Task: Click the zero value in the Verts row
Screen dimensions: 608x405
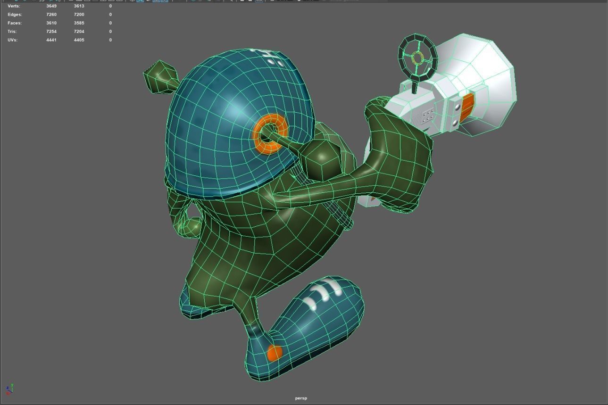Action: (x=110, y=6)
